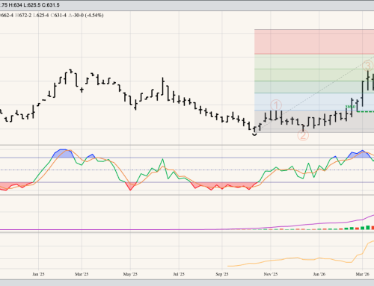Click the Jul '25 date label
The image size is (374, 286).
(179, 274)
